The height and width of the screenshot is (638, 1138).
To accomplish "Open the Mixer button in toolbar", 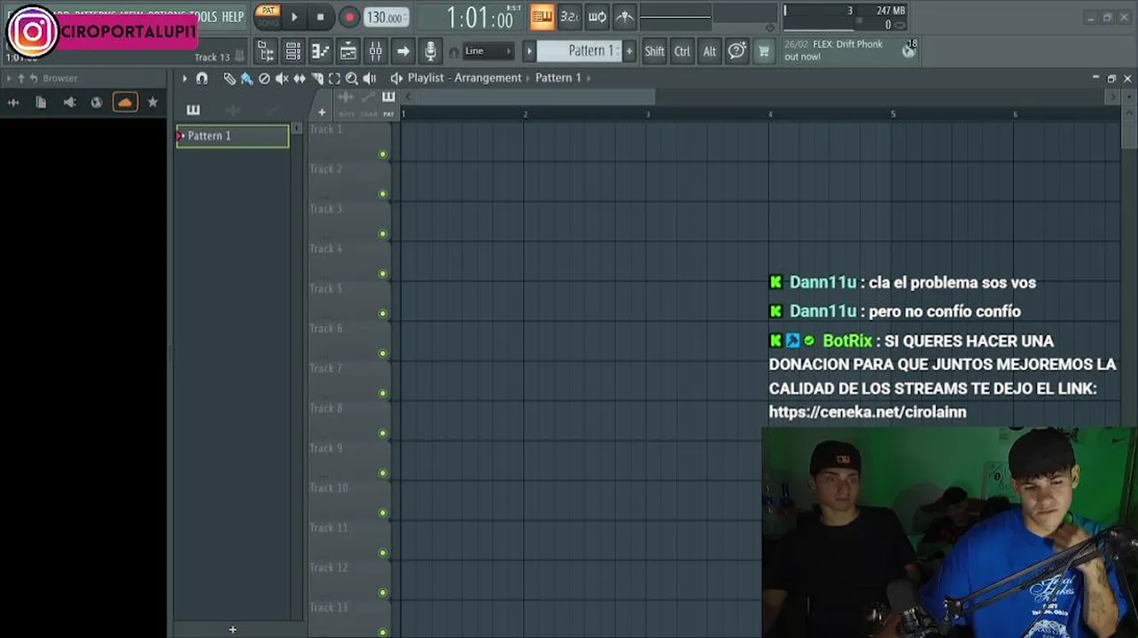I will click(x=376, y=51).
